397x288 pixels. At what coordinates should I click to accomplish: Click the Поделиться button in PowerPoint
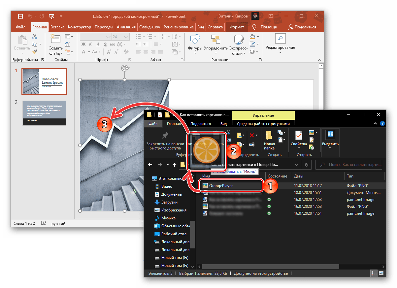pyautogui.click(x=302, y=27)
